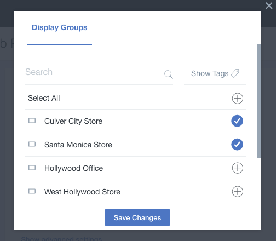Add West Hollywood Store with plus icon
The width and height of the screenshot is (276, 241).
(238, 192)
